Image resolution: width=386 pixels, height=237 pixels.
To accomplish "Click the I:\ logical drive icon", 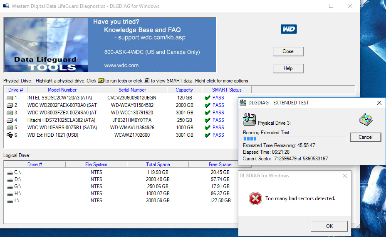I will [10, 201].
